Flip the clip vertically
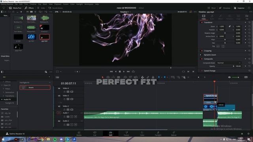This screenshot has height=142, width=253. [x=223, y=47]
